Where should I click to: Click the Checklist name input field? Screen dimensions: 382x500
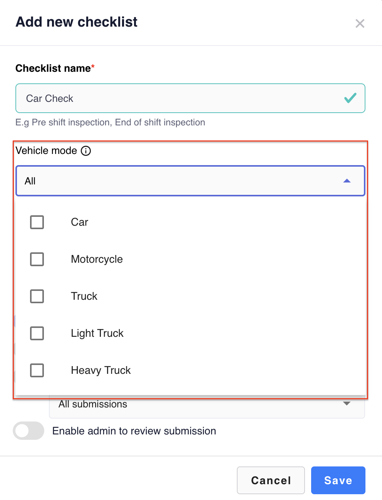[x=190, y=98]
